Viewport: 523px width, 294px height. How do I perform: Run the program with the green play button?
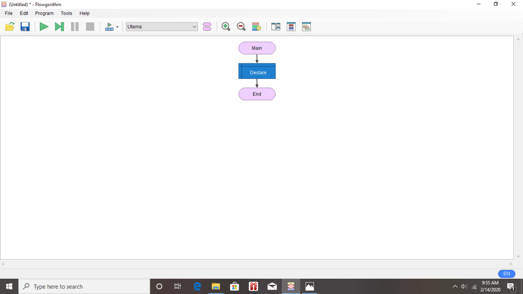(44, 27)
